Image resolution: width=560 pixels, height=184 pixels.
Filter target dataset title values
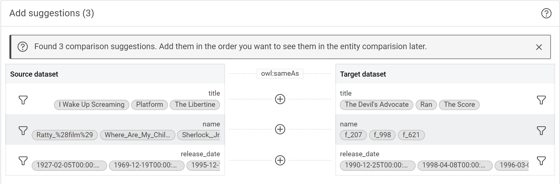(x=541, y=100)
